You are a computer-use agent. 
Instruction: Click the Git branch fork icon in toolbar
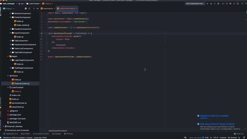click(x=227, y=3)
